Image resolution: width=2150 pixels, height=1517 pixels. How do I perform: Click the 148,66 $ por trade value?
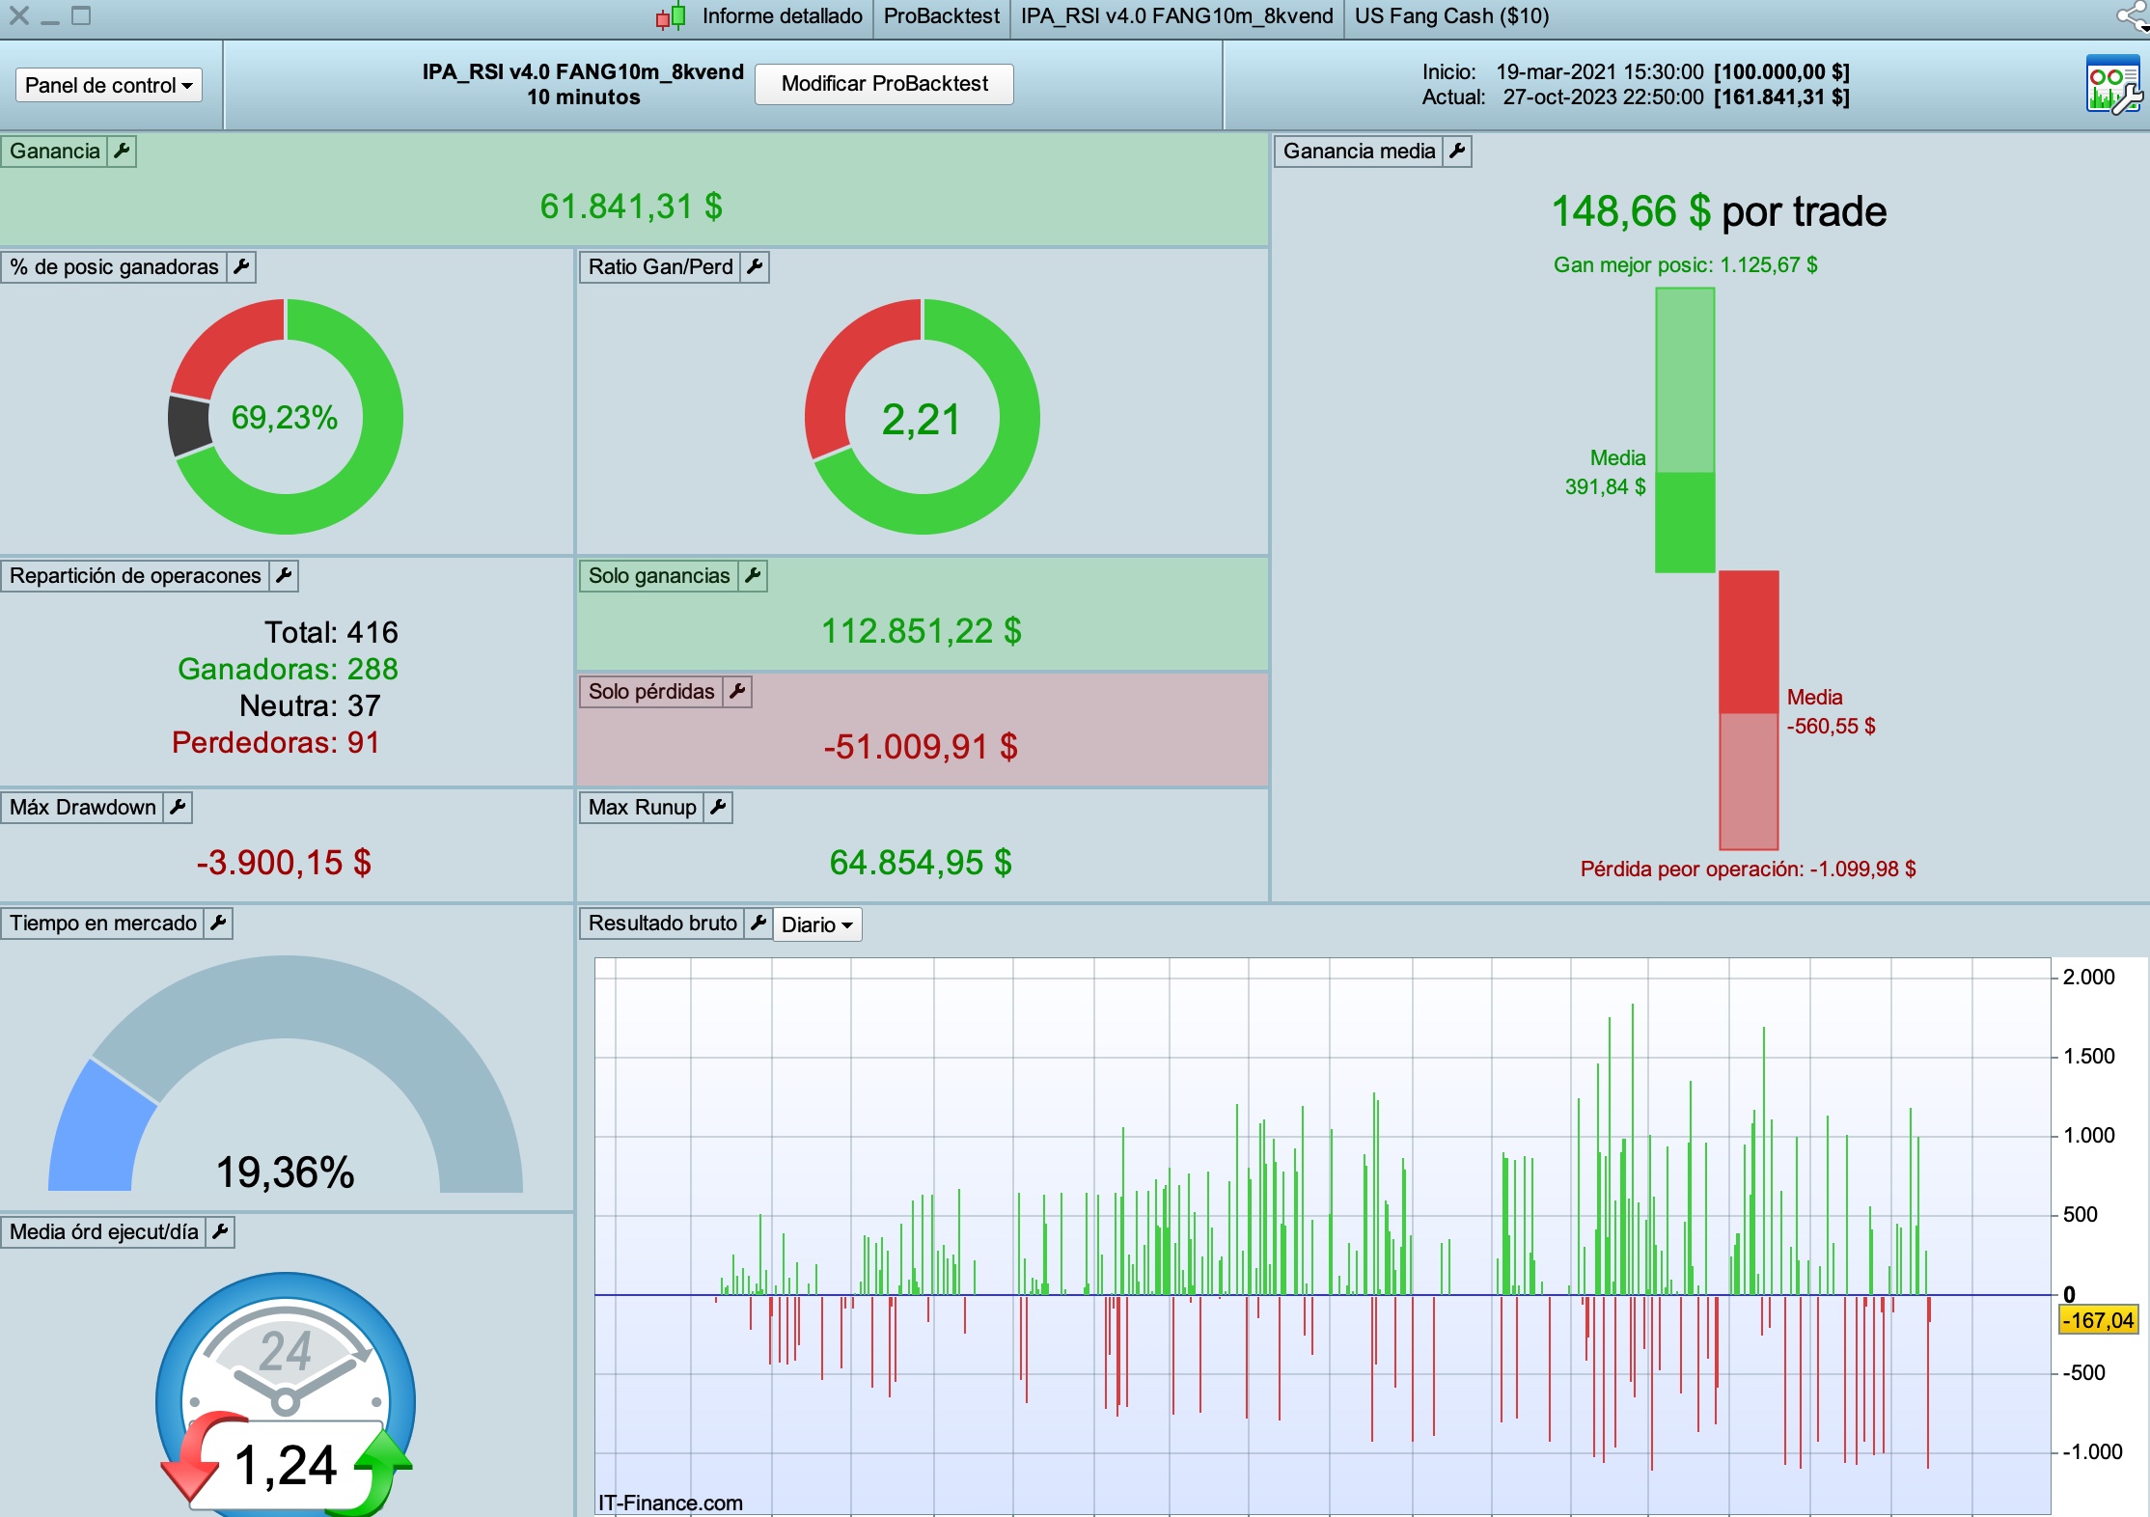coord(1719,211)
